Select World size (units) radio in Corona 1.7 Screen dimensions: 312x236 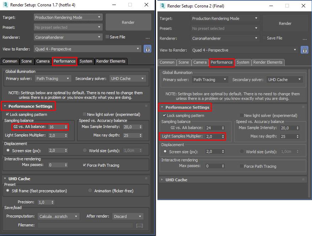[x=85, y=150]
